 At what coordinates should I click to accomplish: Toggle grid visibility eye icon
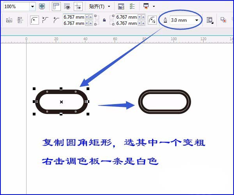point(67,6)
